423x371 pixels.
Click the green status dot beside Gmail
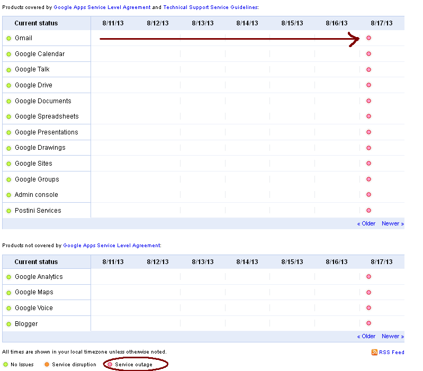[x=8, y=38]
